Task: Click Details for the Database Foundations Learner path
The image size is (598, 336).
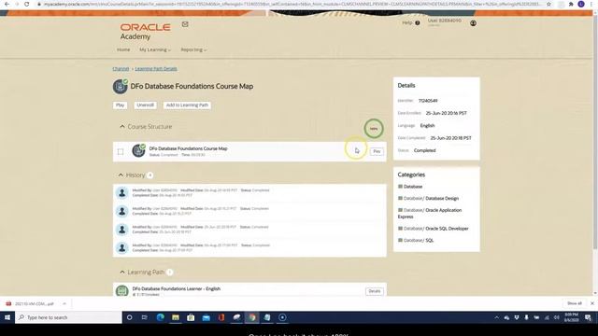Action: coord(375,291)
